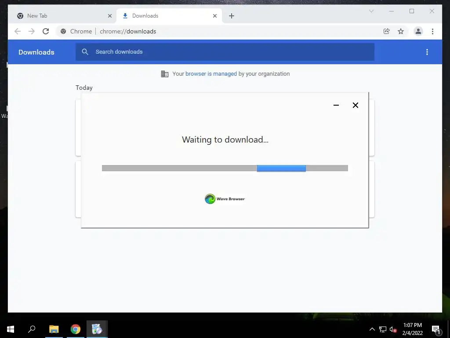Viewport: 450px width, 338px height.
Task: Select the installer icon in taskbar
Action: (x=97, y=329)
